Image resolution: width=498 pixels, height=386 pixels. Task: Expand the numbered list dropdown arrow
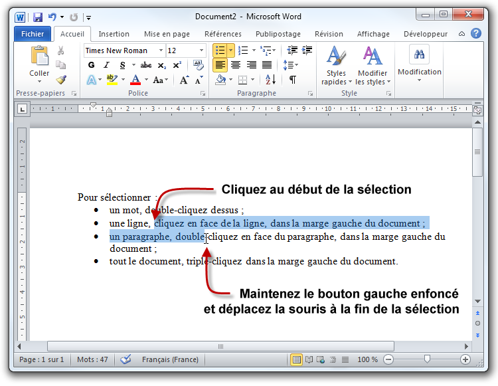(254, 50)
